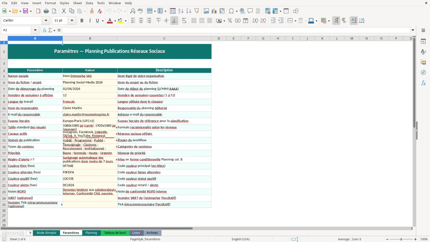Format as percent icon
Viewport: 430px width, 242px height.
tap(230, 21)
